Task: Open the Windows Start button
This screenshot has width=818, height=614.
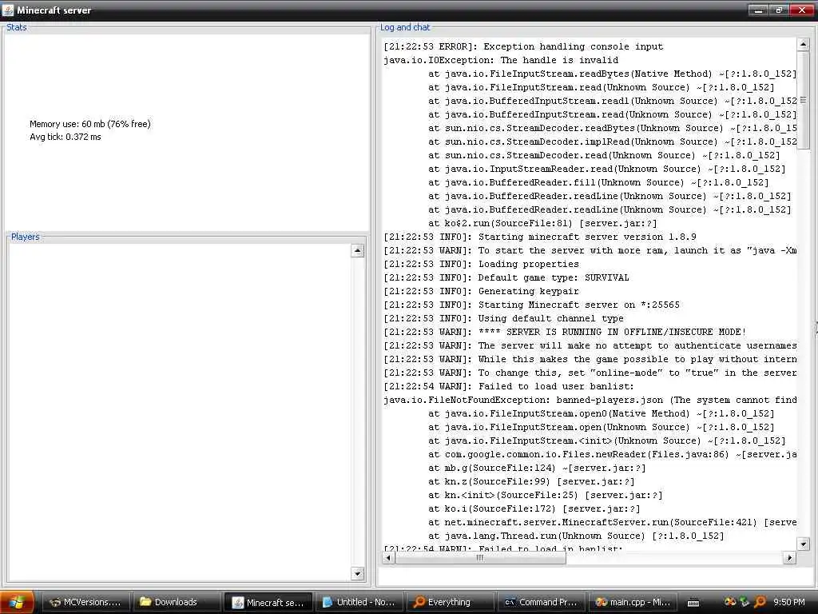Action: [18, 602]
